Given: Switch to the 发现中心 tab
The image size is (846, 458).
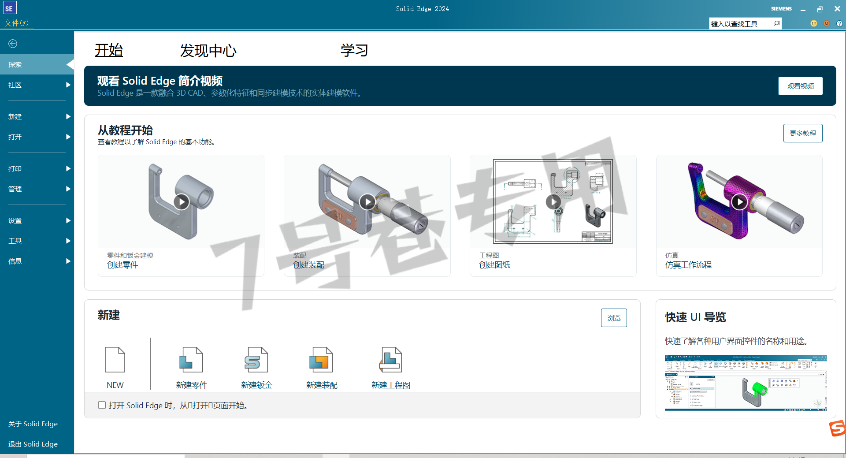Looking at the screenshot, I should click(208, 50).
